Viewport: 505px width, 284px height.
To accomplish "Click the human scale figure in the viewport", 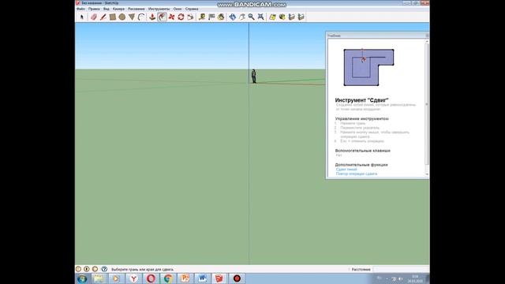I will coord(254,77).
